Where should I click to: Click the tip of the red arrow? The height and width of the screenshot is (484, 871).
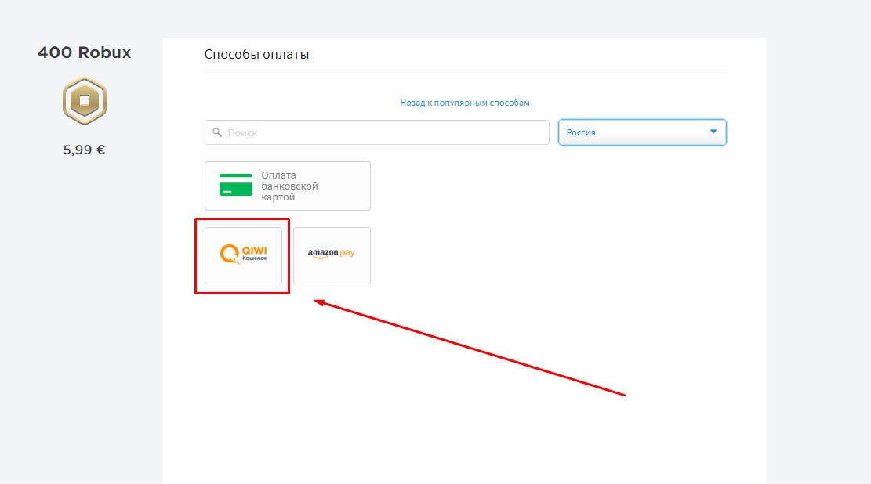[315, 301]
